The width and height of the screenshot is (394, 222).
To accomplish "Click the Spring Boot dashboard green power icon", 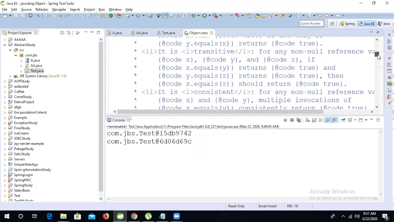I will tap(111, 15).
